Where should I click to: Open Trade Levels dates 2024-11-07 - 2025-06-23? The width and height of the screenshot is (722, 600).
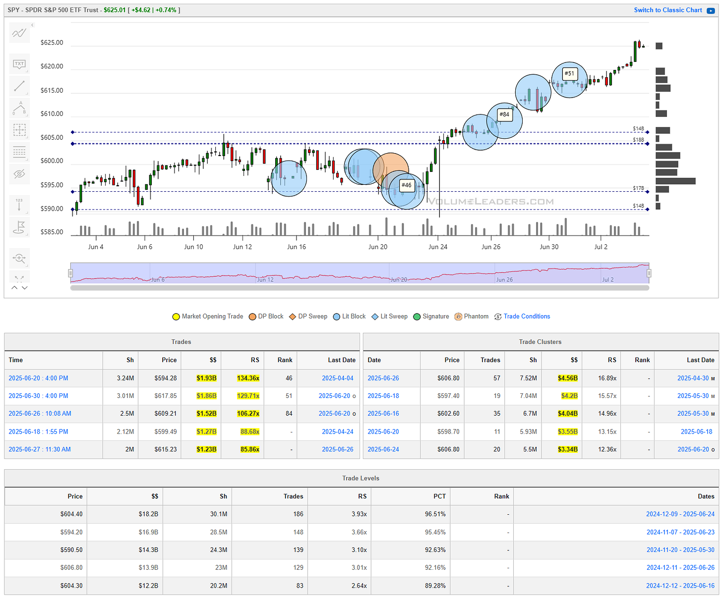coord(680,532)
